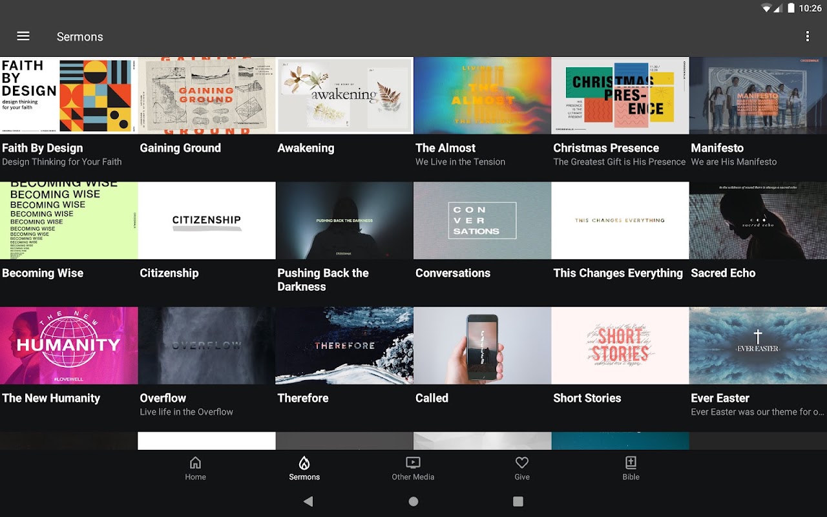The height and width of the screenshot is (517, 827).
Task: Open the Conversations series artwork
Action: tap(482, 220)
